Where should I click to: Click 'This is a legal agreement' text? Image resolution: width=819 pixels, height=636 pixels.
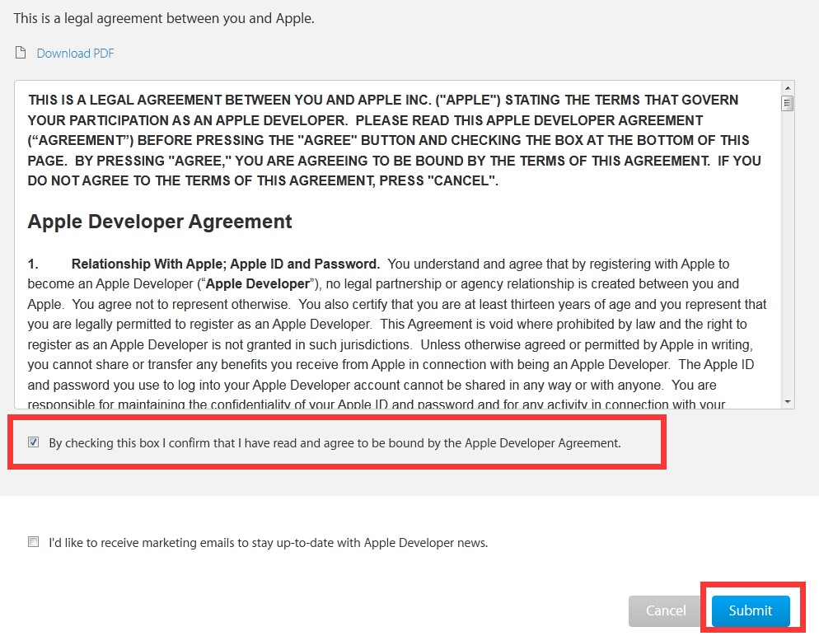(x=164, y=18)
